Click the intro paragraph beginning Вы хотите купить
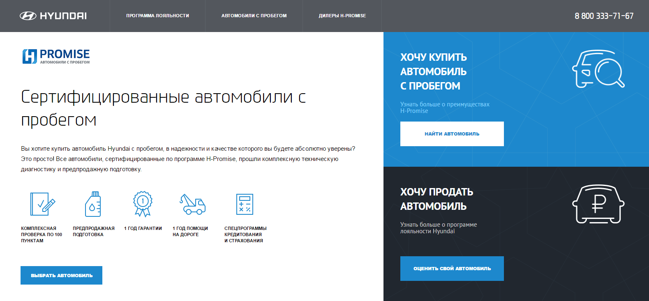This screenshot has width=649, height=301. click(x=188, y=159)
